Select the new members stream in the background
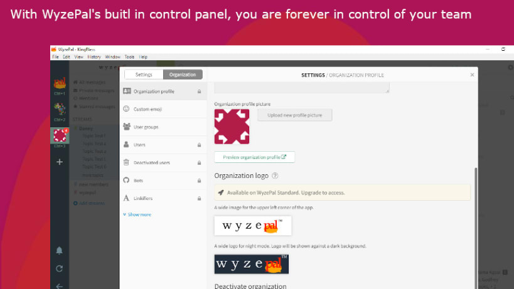This screenshot has width=514, height=289. pos(94,184)
